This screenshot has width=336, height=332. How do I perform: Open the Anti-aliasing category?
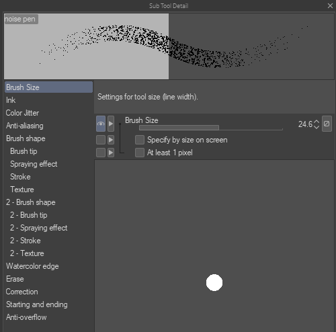(x=48, y=126)
